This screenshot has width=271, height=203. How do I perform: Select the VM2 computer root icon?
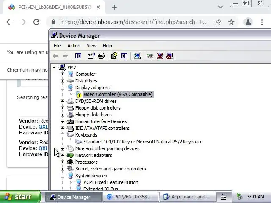pyautogui.click(x=62, y=67)
